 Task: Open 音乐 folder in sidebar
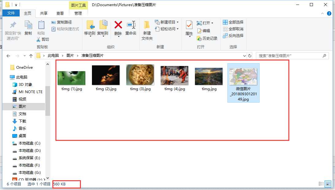click(19, 128)
